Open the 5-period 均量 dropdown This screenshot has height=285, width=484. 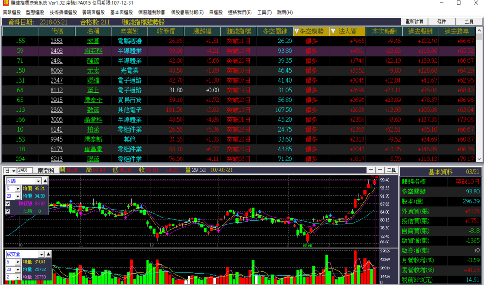click(x=18, y=262)
